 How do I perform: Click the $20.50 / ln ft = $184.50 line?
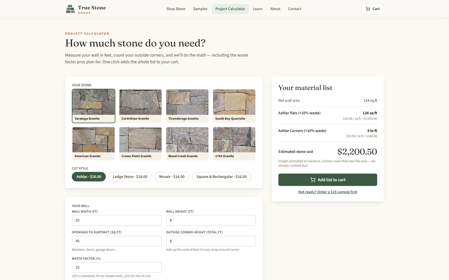coord(361,136)
